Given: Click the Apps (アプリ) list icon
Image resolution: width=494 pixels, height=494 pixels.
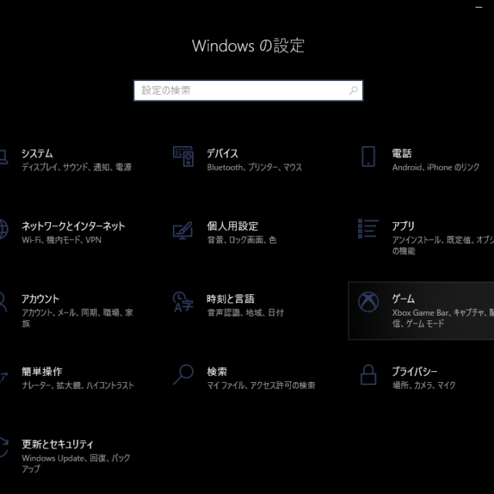Looking at the screenshot, I should [368, 229].
